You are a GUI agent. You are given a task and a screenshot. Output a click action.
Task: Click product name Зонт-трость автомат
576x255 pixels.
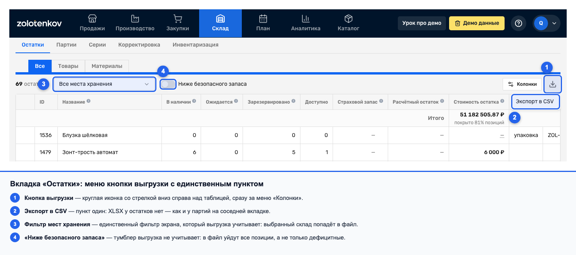pos(90,152)
